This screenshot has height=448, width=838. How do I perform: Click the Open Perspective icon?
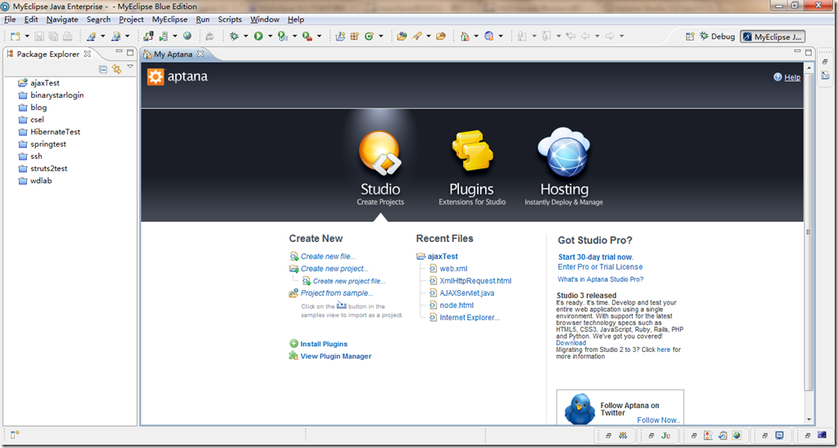click(x=690, y=37)
